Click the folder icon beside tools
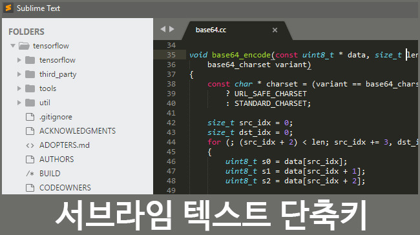Image resolution: width=420 pixels, height=235 pixels. pyautogui.click(x=30, y=88)
